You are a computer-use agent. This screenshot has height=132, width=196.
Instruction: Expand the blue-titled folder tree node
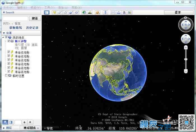point(5,41)
